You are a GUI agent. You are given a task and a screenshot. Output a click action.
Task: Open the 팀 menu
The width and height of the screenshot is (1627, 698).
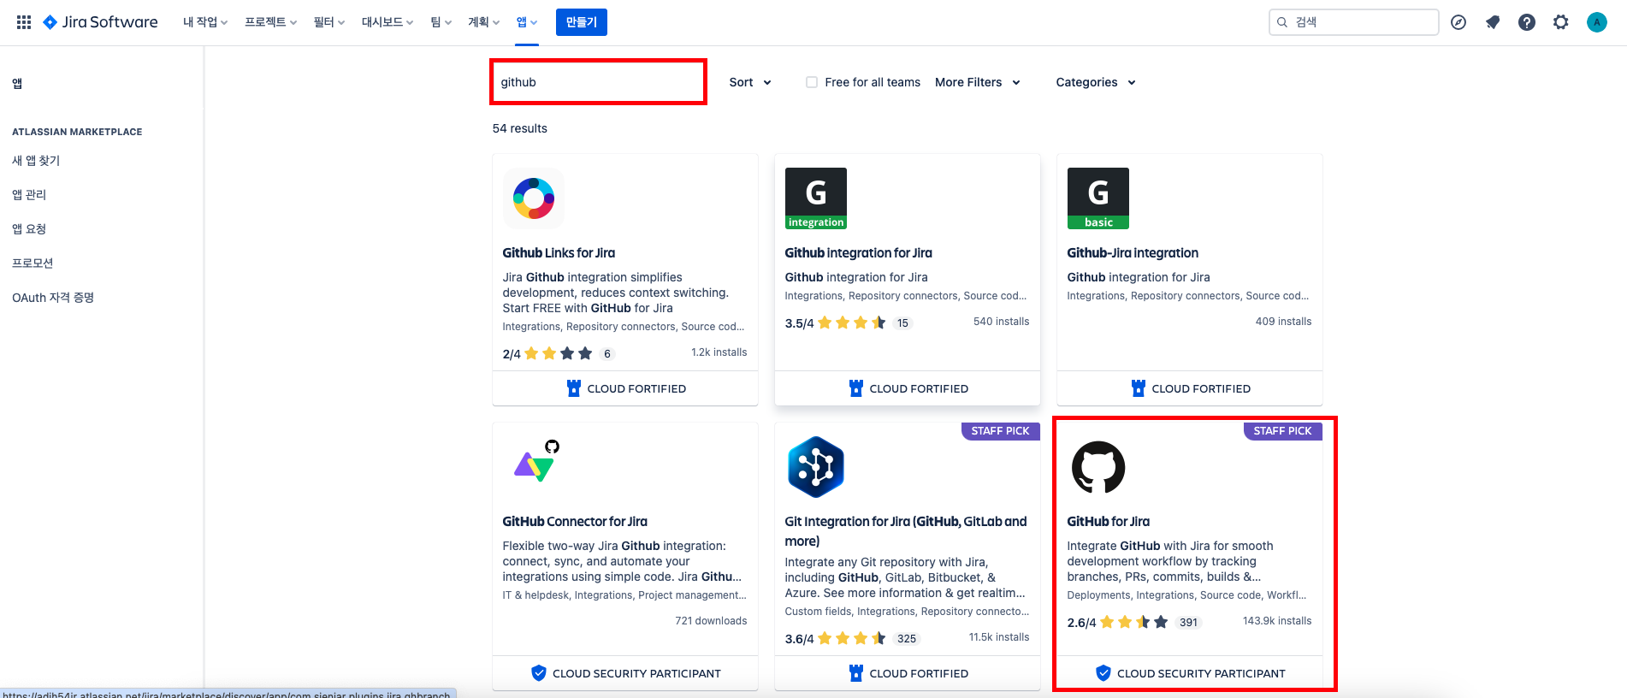point(441,22)
